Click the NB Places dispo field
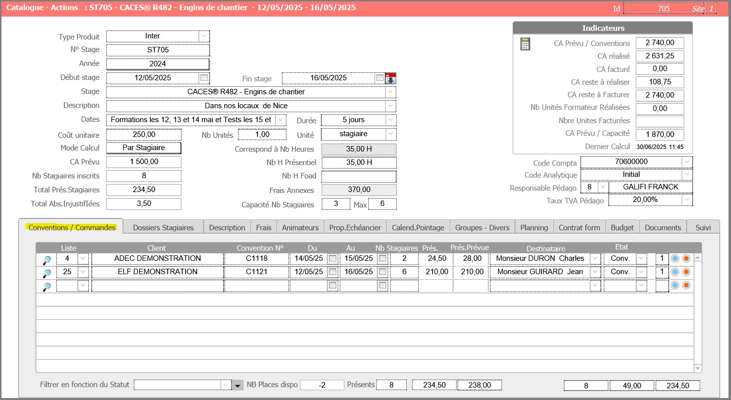 click(x=322, y=385)
